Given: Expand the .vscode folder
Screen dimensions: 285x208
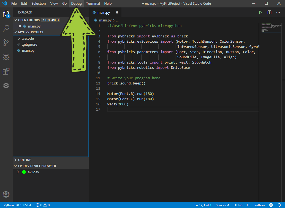Looking at the screenshot, I should coord(19,38).
